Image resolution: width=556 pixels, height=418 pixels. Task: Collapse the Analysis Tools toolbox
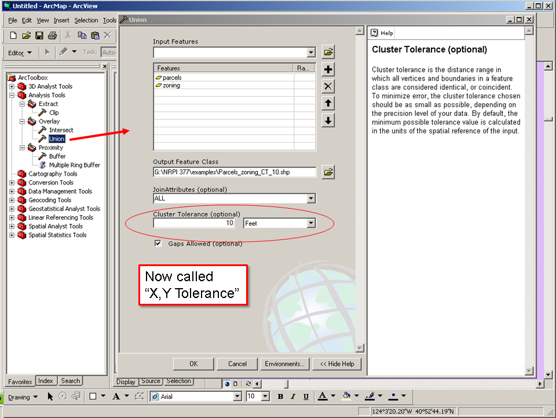click(12, 95)
